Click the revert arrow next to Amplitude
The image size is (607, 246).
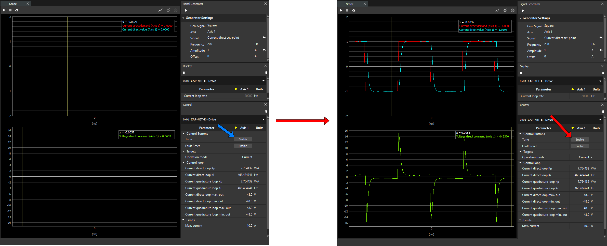pos(264,50)
